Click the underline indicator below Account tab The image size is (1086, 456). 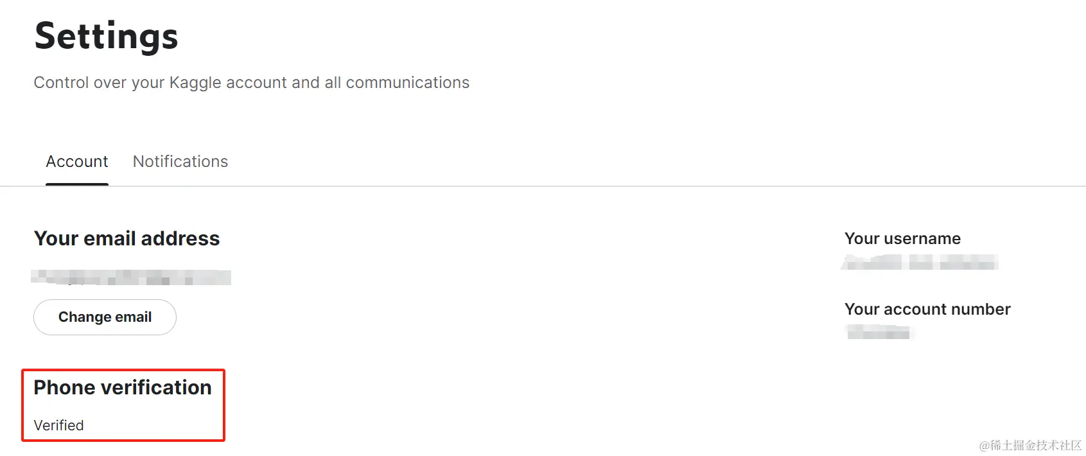pos(76,184)
